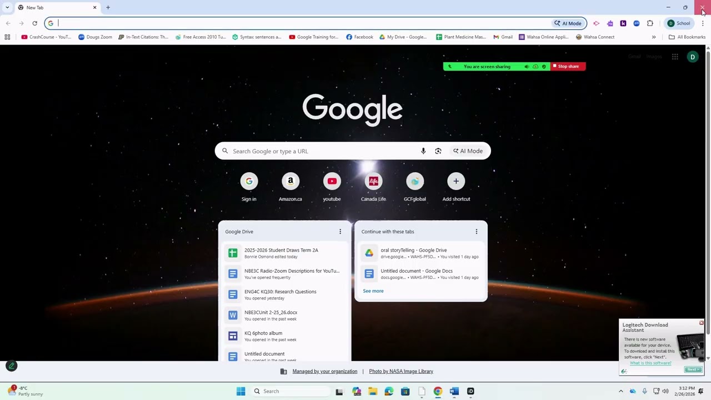Add a new shortcut tile
The width and height of the screenshot is (711, 400).
[x=456, y=187]
